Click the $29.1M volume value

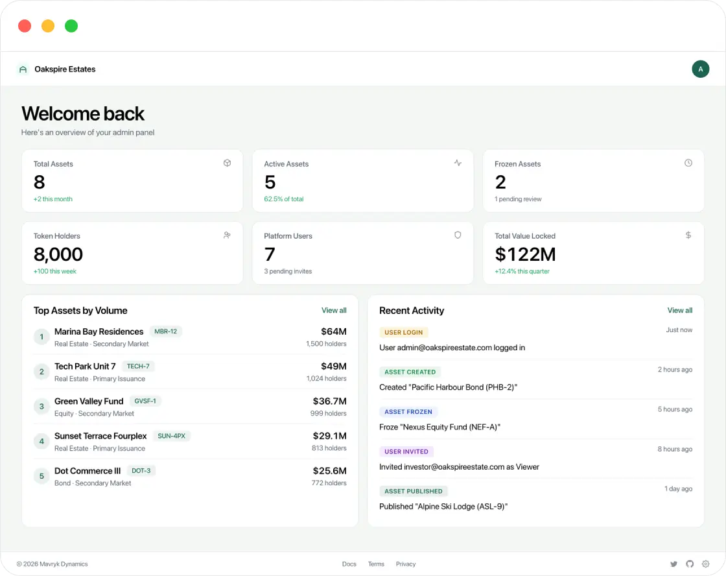tap(329, 436)
